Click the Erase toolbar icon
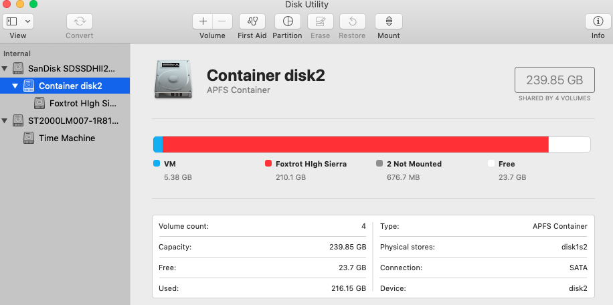 point(320,21)
